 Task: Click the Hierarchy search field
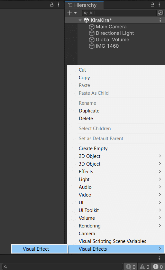pos(119,13)
